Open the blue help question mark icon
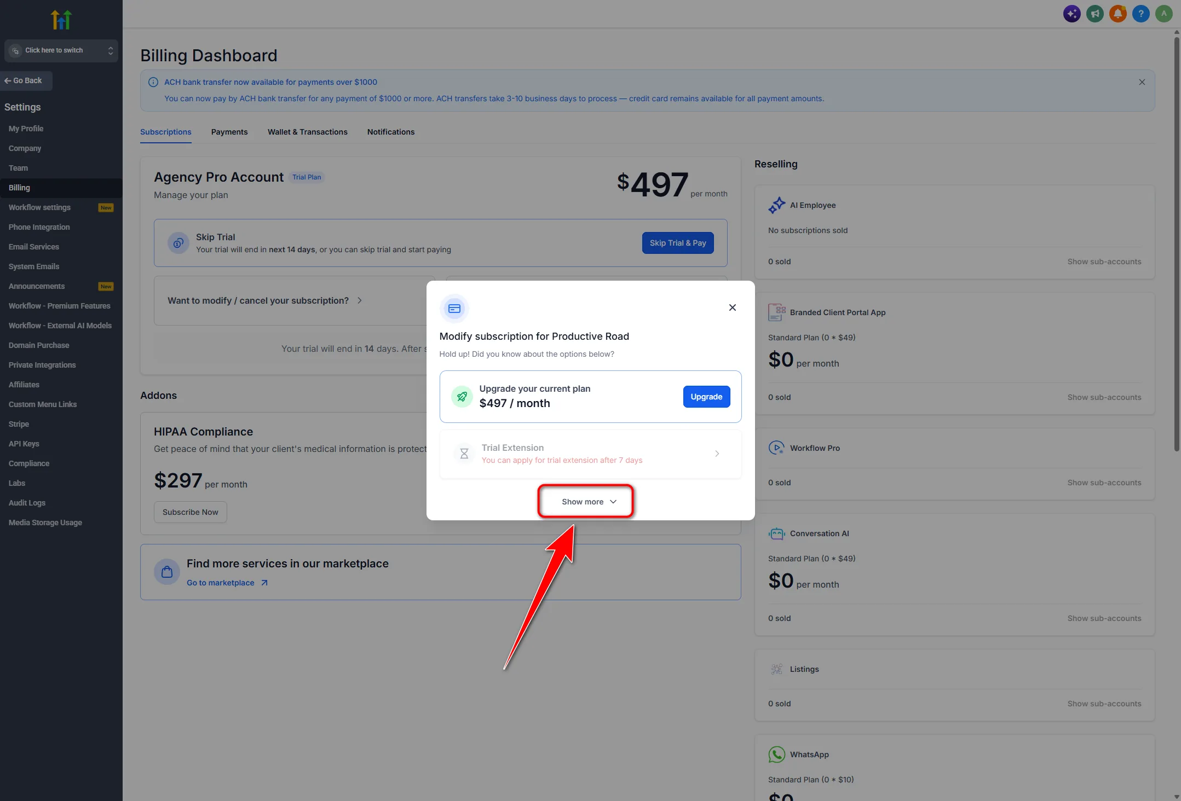The height and width of the screenshot is (801, 1181). tap(1141, 14)
